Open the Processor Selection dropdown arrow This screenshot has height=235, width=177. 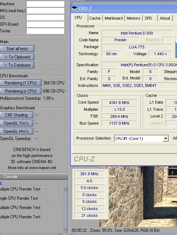[166, 139]
